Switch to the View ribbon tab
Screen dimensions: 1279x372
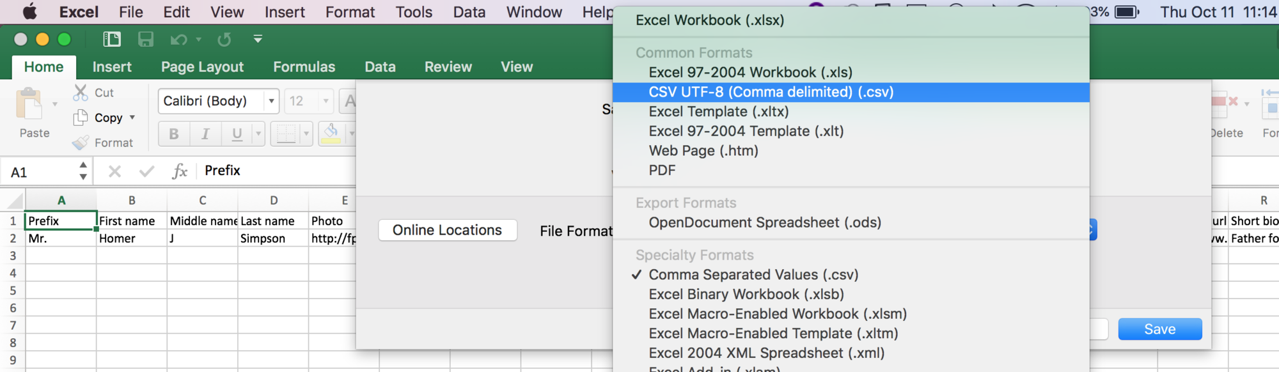517,66
